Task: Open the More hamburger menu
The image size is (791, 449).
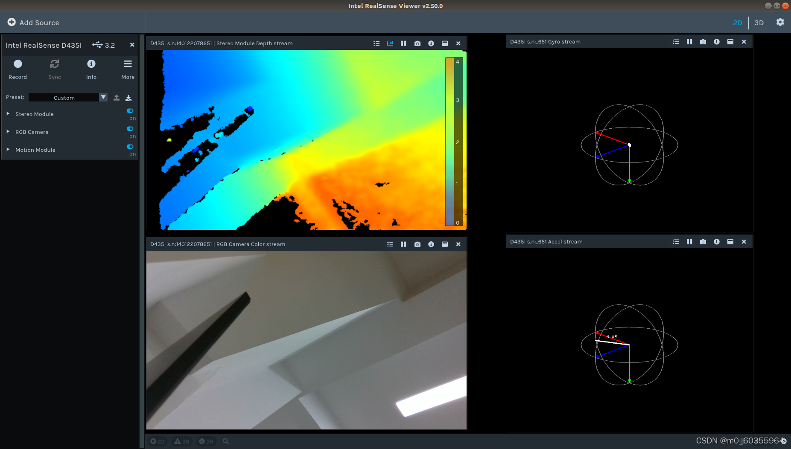Action: pos(128,69)
